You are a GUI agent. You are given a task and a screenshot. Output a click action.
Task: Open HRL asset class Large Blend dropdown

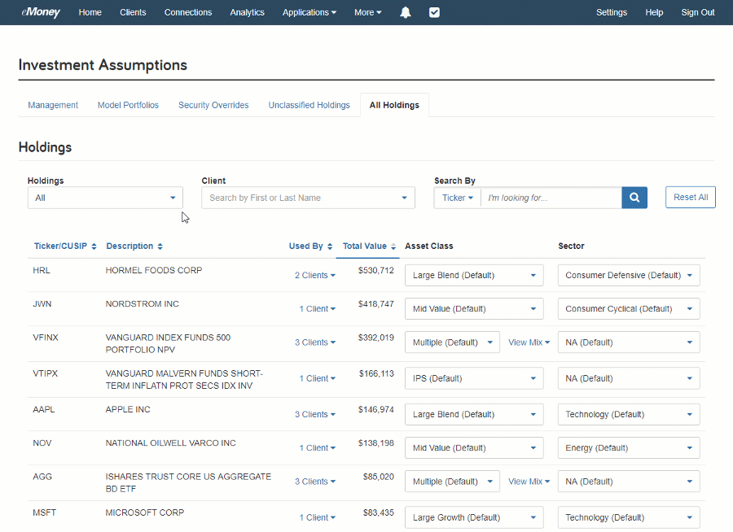coord(474,276)
